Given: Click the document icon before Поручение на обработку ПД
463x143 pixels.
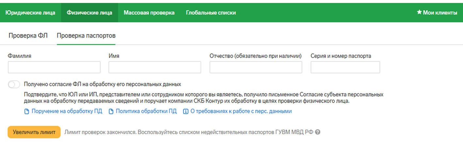Looking at the screenshot, I should (x=27, y=112).
